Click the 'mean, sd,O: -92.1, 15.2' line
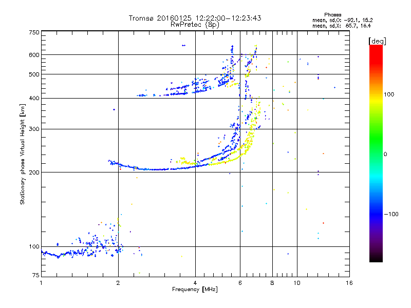 point(342,20)
